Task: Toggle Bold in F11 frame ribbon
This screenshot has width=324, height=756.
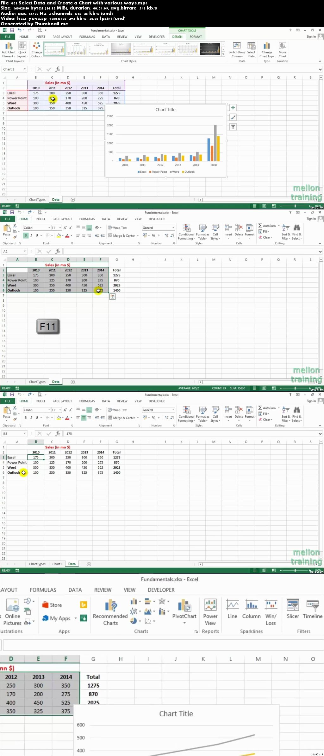Action: (x=26, y=235)
